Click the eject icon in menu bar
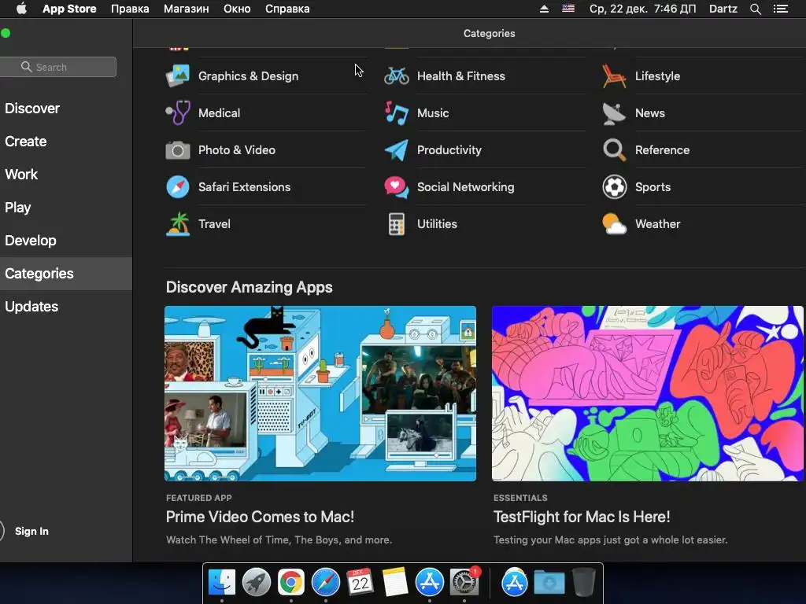 (544, 9)
